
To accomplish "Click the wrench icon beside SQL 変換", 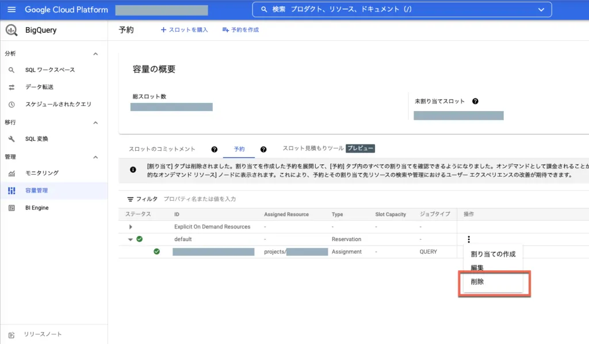I will 12,139.
